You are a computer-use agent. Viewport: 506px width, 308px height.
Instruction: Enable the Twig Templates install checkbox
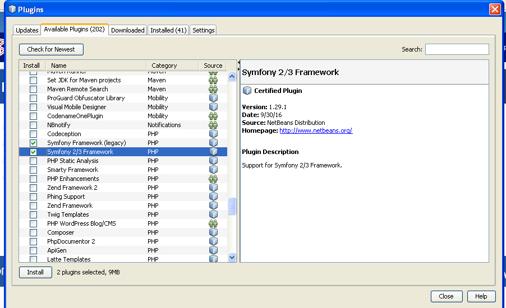coord(34,214)
